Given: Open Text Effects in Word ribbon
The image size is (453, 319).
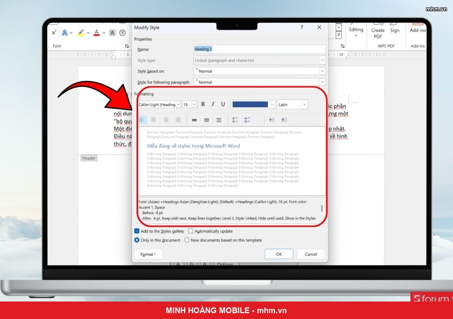Looking at the screenshot, I should [65, 33].
